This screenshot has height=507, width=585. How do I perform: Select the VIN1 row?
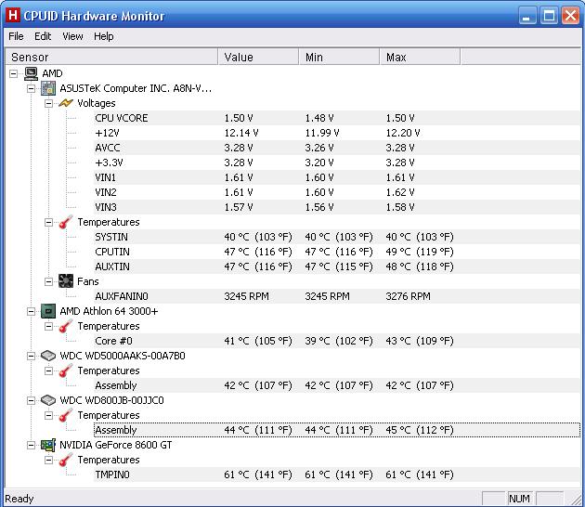[x=337, y=177]
